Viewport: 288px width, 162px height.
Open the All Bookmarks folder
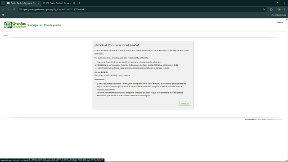point(278,15)
